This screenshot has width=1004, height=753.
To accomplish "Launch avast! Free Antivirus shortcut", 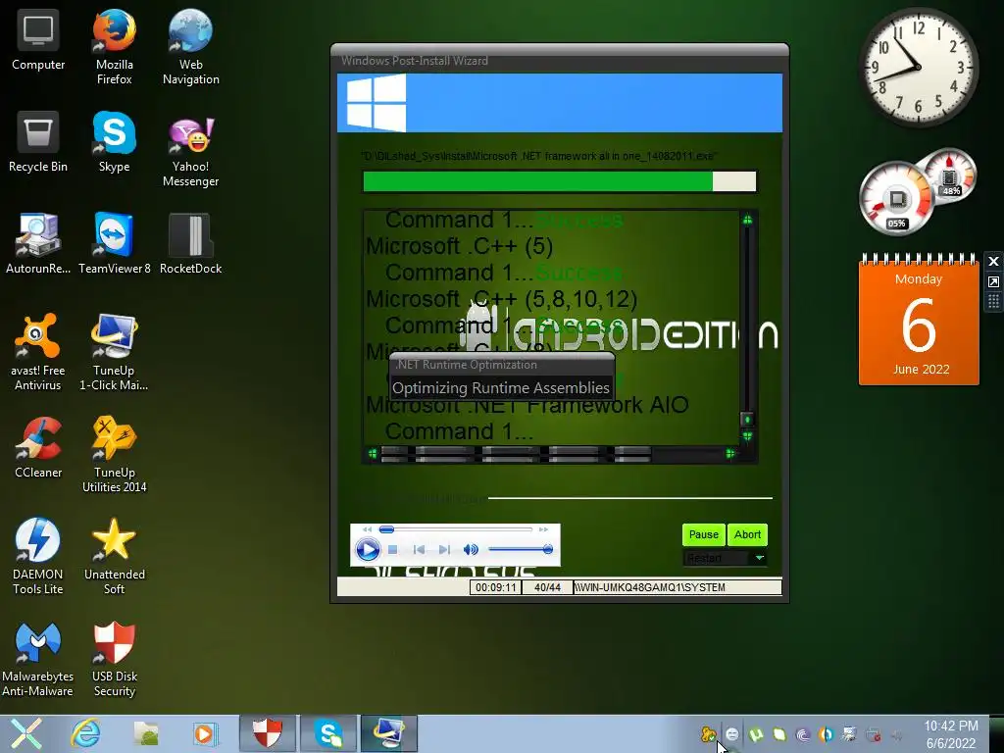I will point(38,352).
